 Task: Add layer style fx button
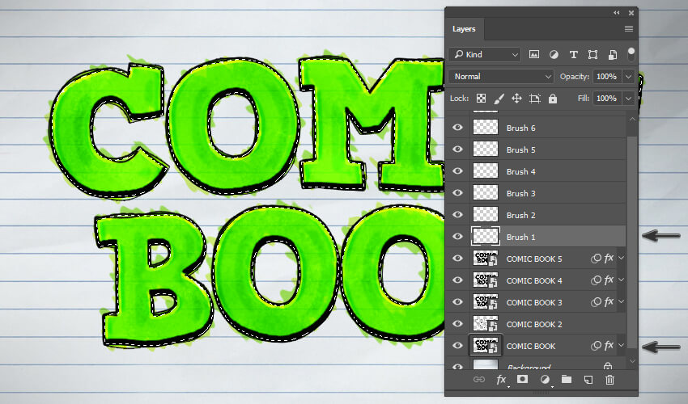(x=501, y=380)
